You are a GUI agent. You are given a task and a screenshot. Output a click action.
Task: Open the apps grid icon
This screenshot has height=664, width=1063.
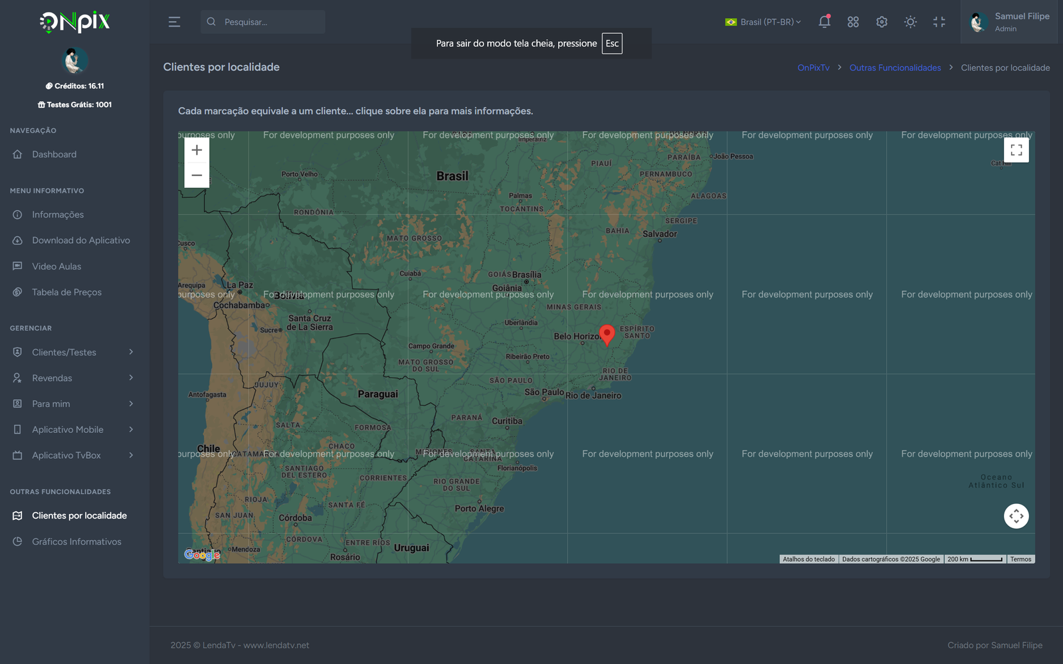(x=853, y=22)
